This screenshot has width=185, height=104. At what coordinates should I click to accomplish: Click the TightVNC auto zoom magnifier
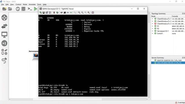coord(89,13)
